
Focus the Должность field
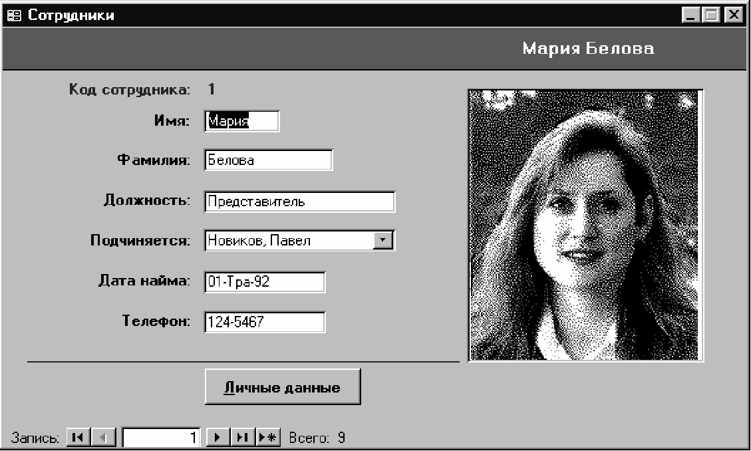[x=299, y=202]
